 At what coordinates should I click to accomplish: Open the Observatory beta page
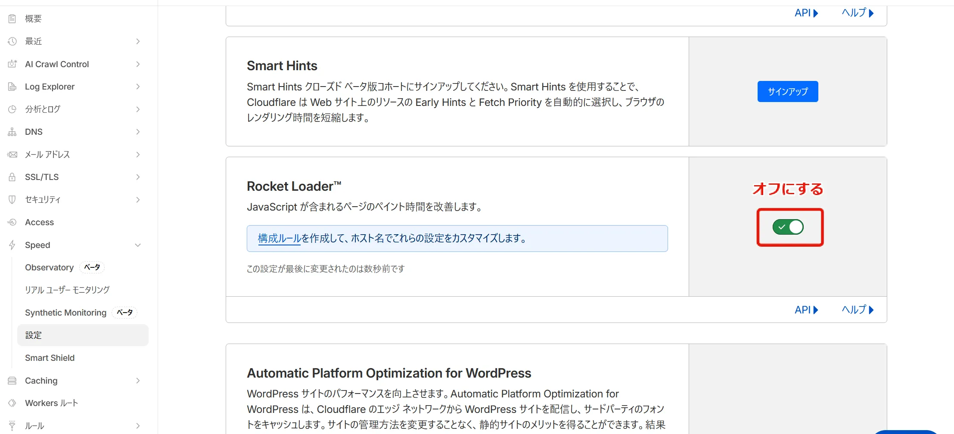pyautogui.click(x=50, y=267)
